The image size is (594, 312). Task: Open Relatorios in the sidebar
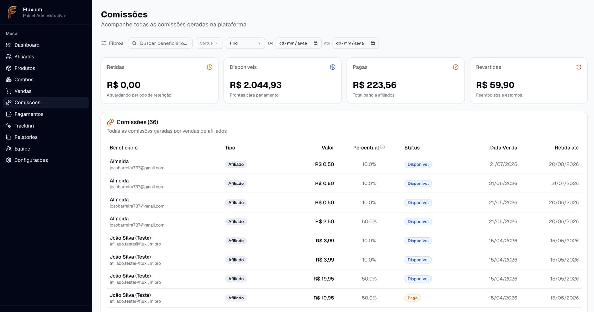[x=46, y=137]
